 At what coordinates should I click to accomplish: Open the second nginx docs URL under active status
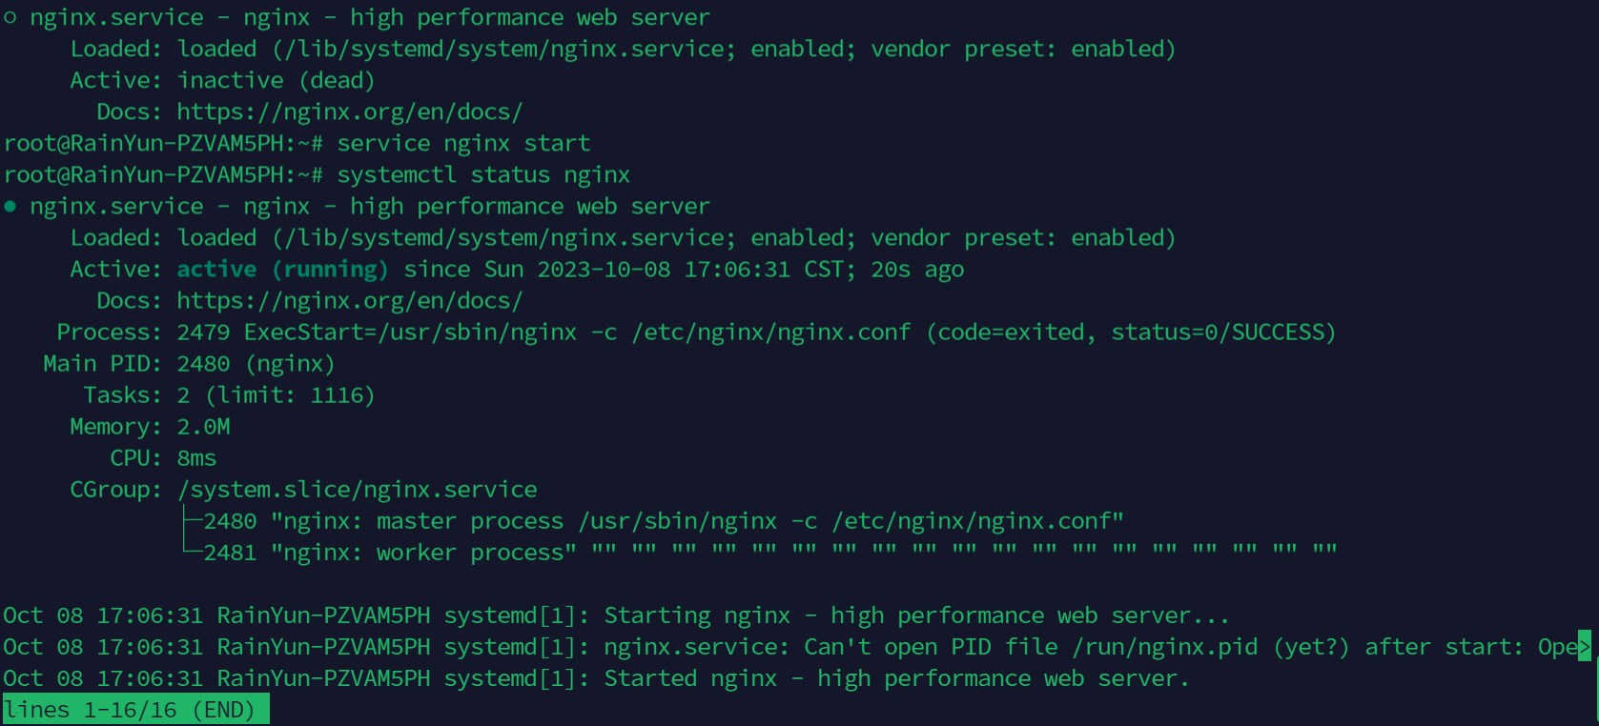pyautogui.click(x=349, y=301)
